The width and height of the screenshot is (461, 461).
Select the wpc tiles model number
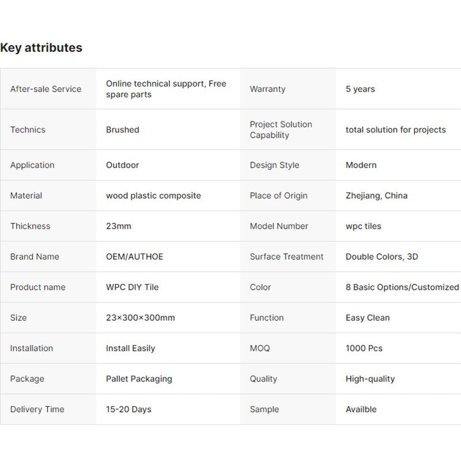click(363, 226)
